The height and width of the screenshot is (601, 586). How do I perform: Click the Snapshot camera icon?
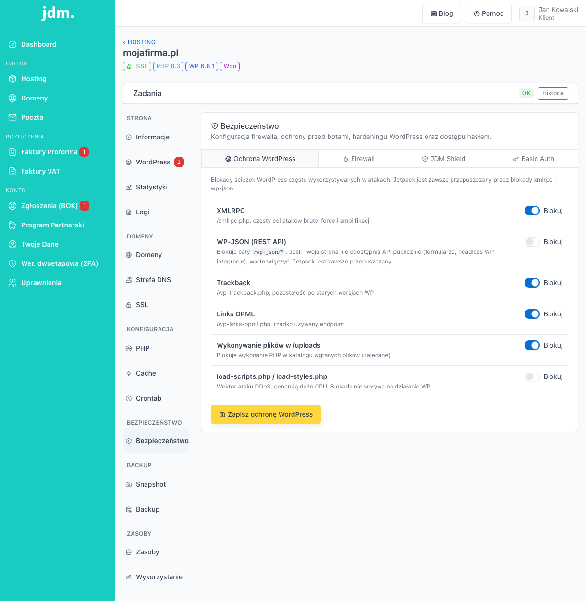129,484
